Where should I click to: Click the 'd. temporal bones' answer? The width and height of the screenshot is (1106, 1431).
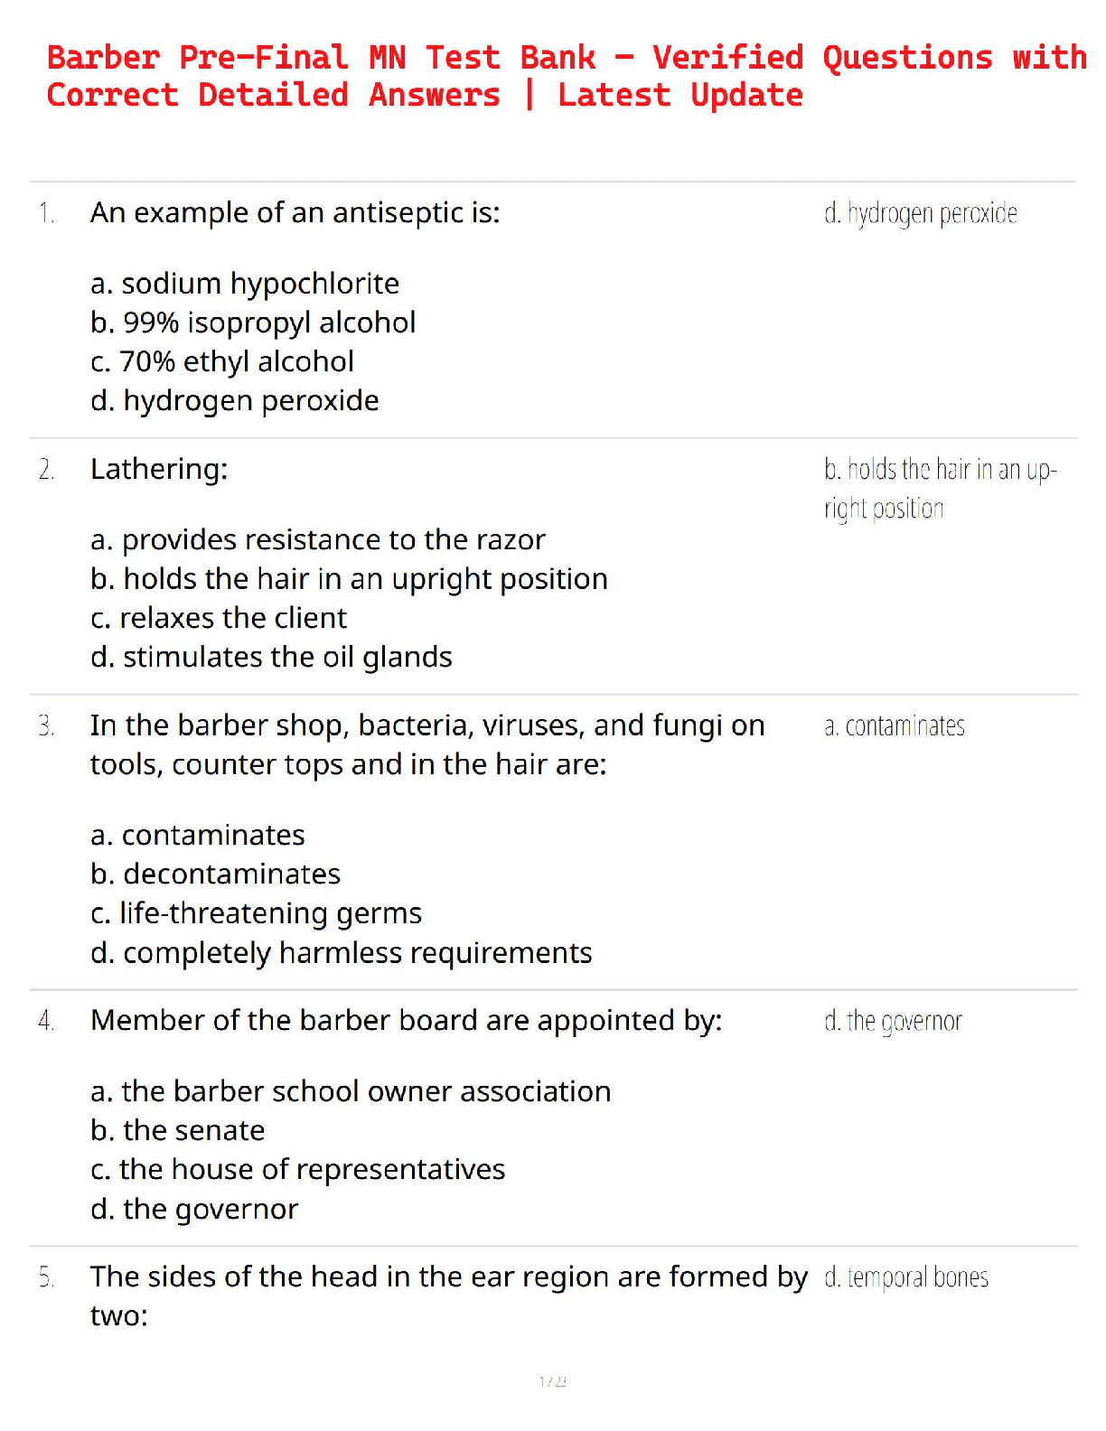click(x=906, y=1277)
